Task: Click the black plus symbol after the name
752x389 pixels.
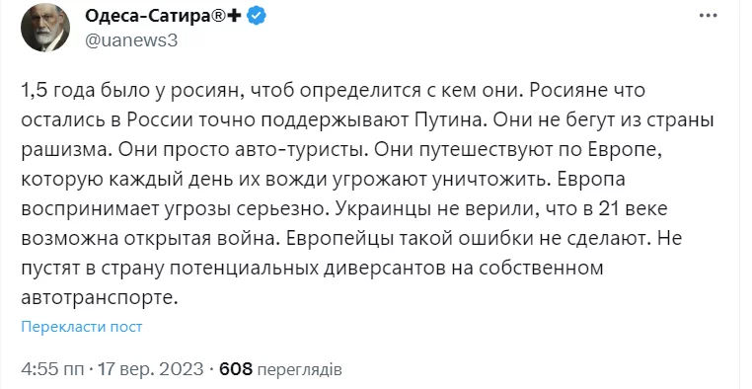Action: (234, 17)
